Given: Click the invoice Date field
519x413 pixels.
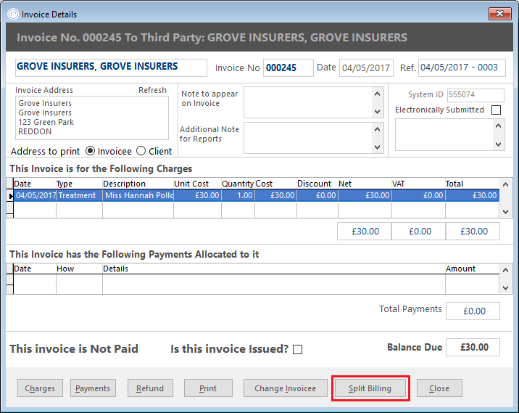Looking at the screenshot, I should point(366,68).
